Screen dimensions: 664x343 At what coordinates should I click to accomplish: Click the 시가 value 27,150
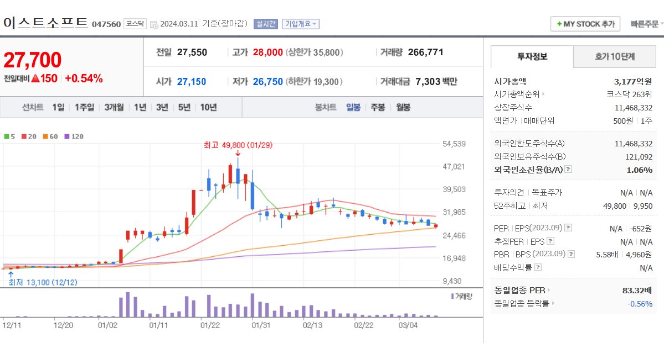click(192, 82)
